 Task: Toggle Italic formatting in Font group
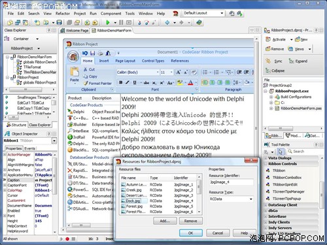pyautogui.click(x=128, y=82)
